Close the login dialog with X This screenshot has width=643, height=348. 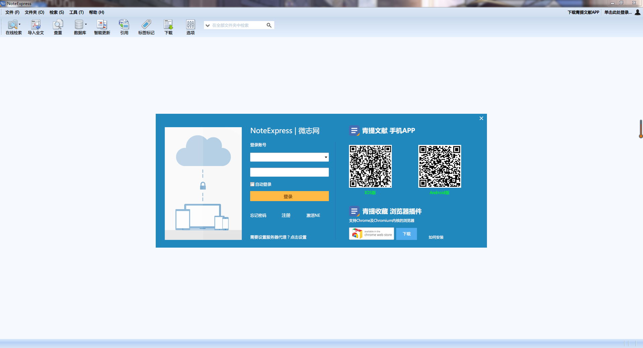pyautogui.click(x=481, y=118)
